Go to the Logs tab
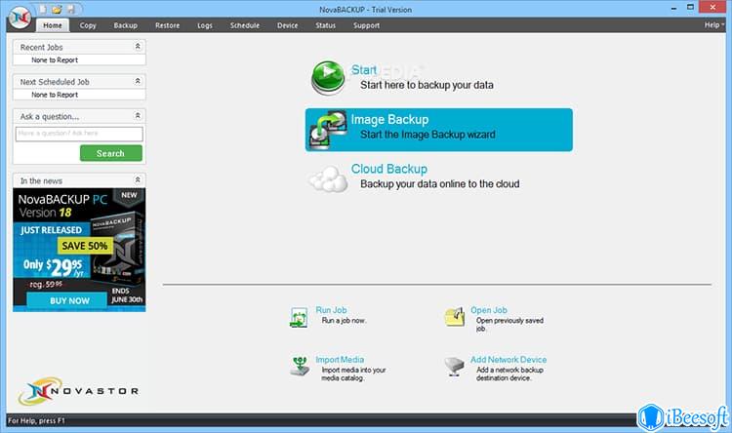 tap(205, 25)
